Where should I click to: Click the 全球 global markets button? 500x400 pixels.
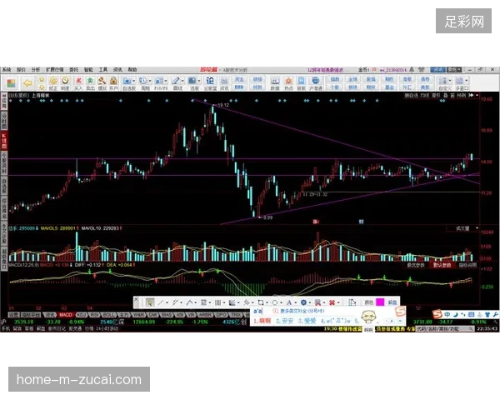(x=352, y=79)
